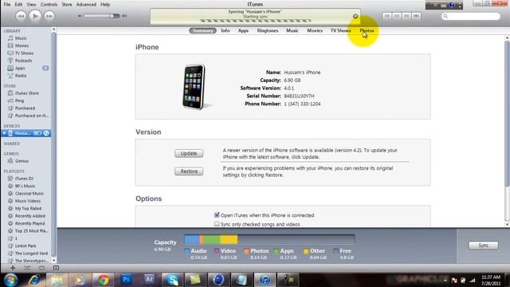Open the File menu
The height and width of the screenshot is (287, 510).
pos(7,4)
